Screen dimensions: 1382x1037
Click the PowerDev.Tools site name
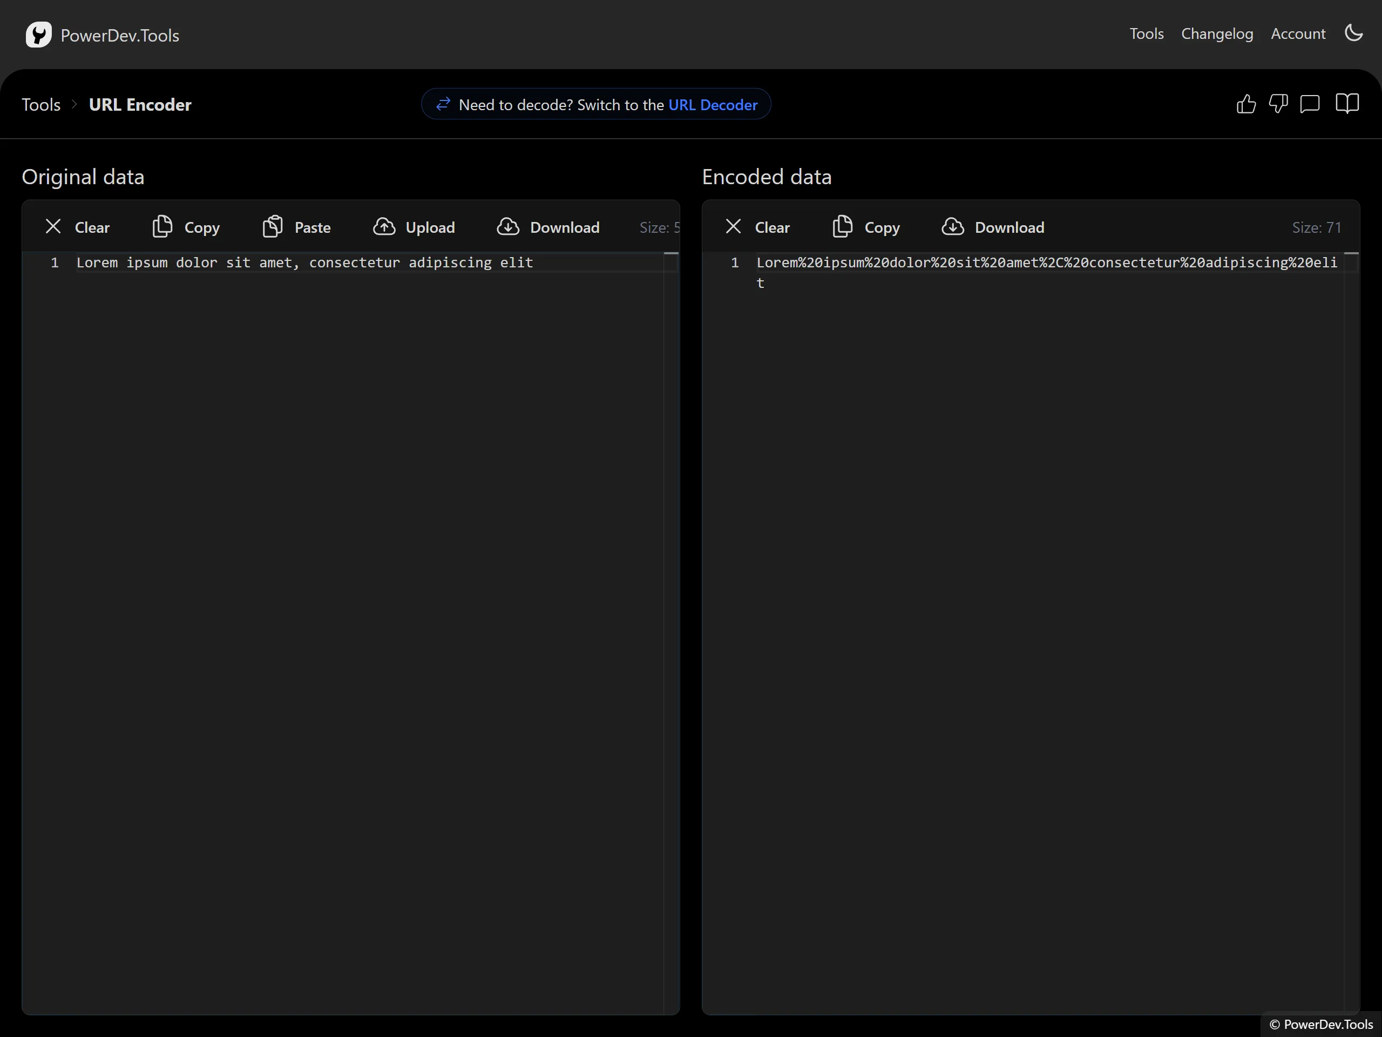(120, 35)
